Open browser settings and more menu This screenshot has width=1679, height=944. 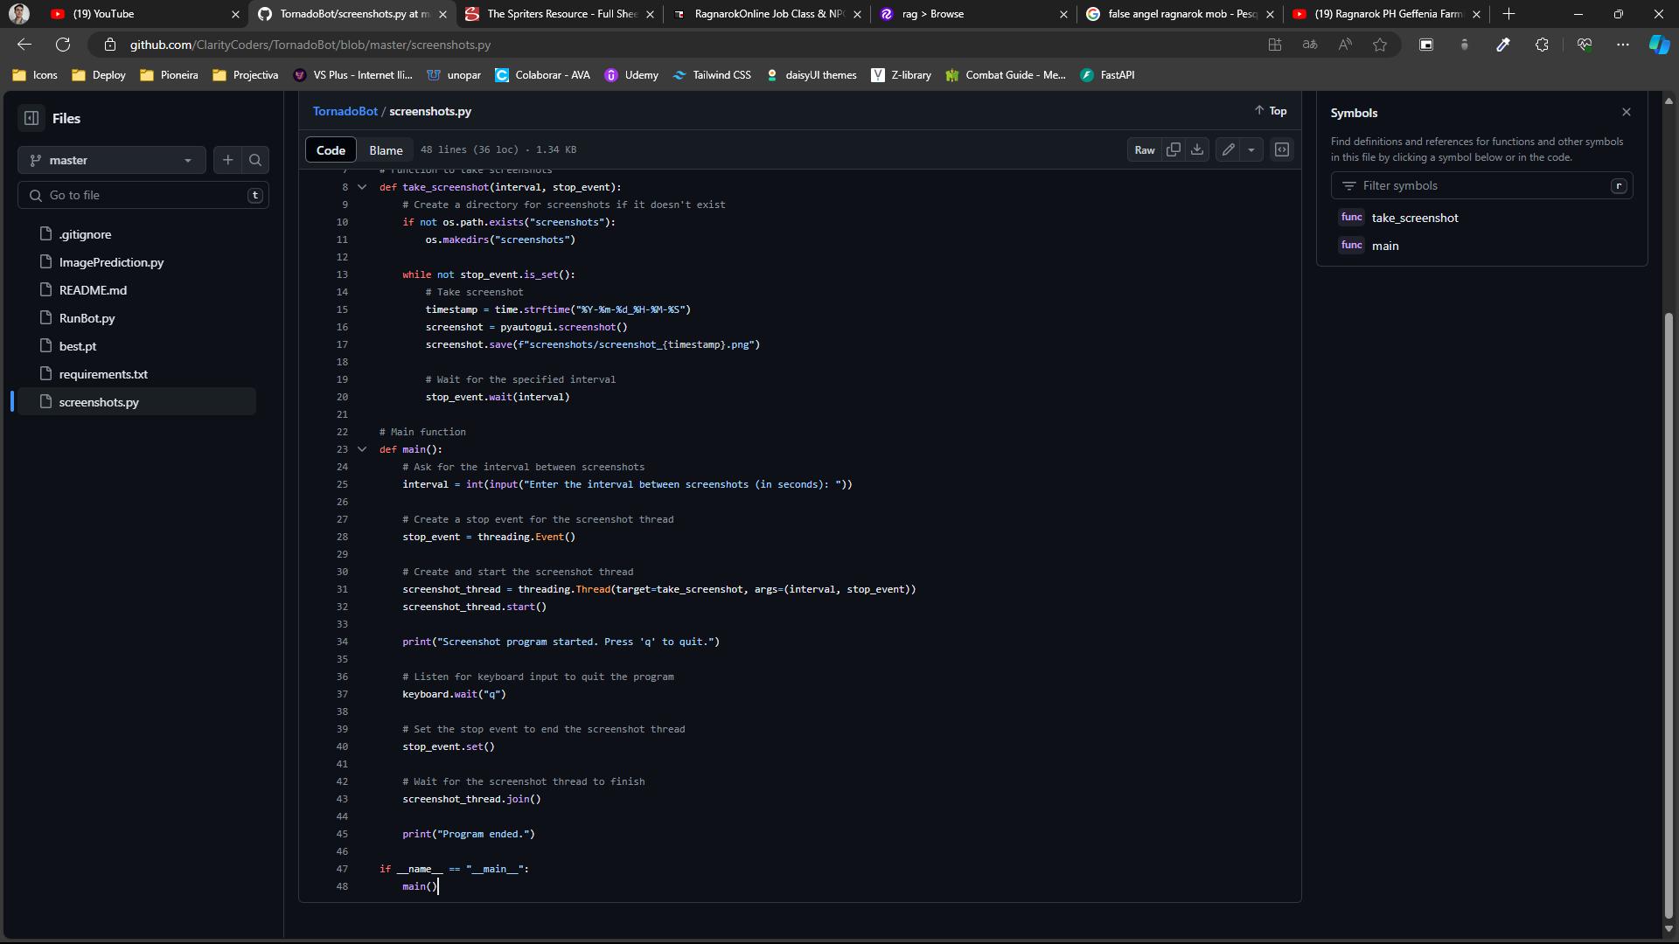coord(1623,45)
